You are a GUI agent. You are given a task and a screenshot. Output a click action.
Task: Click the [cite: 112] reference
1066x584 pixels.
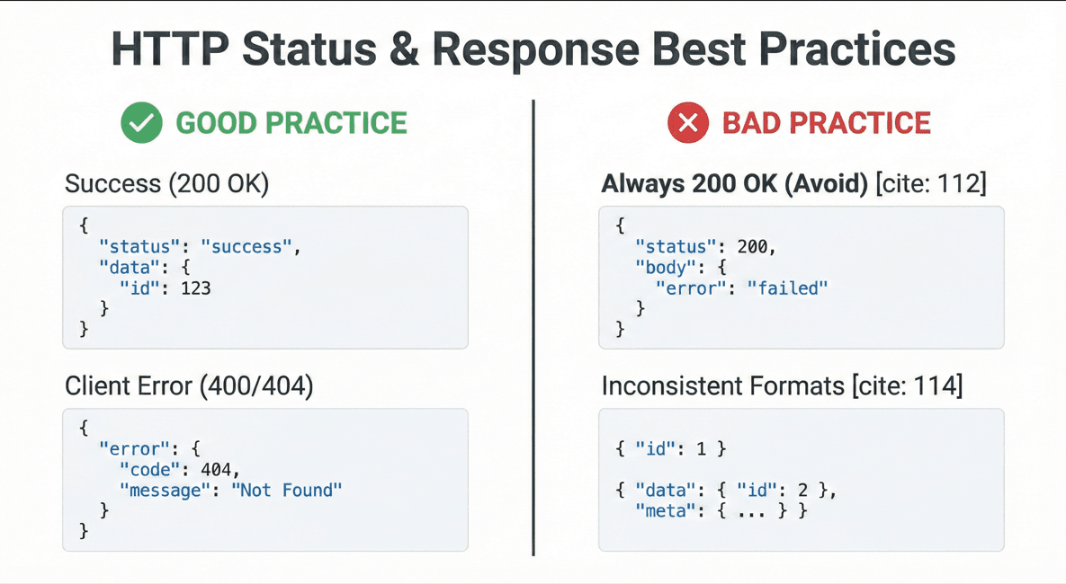[931, 183]
